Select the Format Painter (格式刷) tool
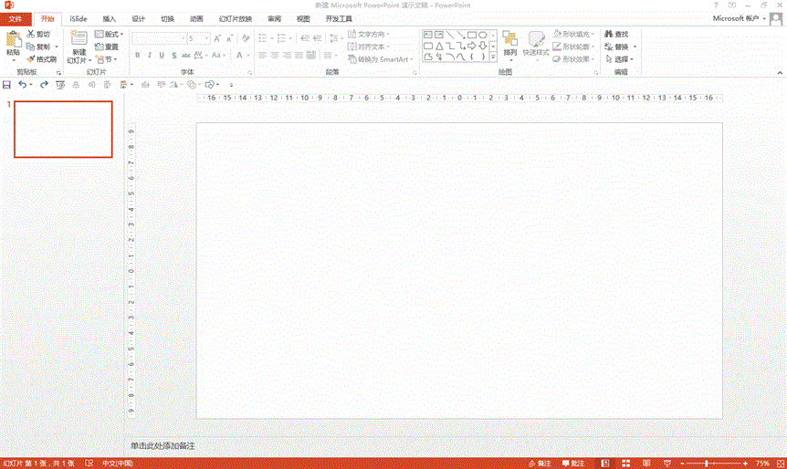The width and height of the screenshot is (787, 469). (x=31, y=58)
